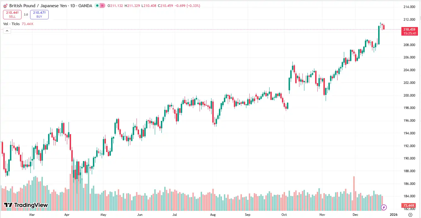
Task: Click the Vol · Ticks label
Action: click(11, 24)
